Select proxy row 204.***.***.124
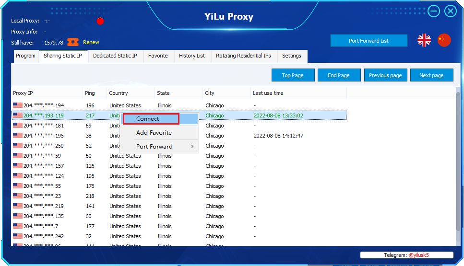This screenshot has width=464, height=266. 179,175
